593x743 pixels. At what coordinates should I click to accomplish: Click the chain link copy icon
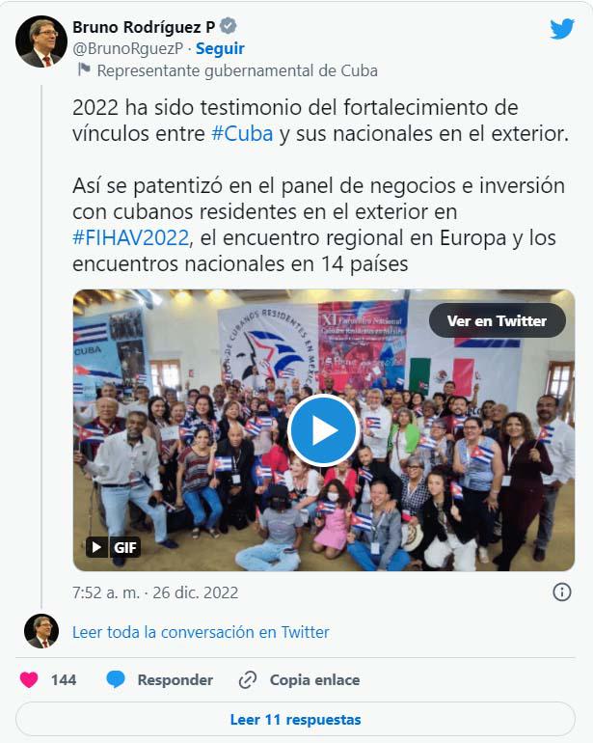(247, 680)
